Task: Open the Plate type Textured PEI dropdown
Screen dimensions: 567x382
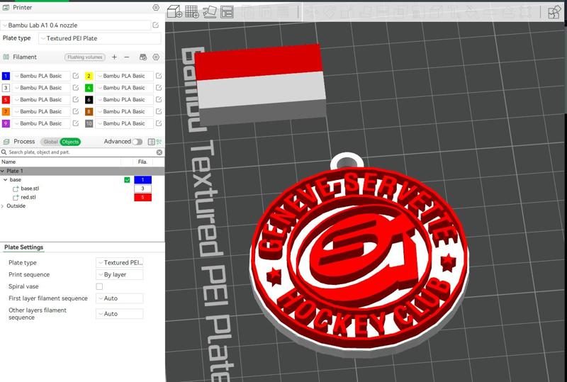Action: coord(100,38)
